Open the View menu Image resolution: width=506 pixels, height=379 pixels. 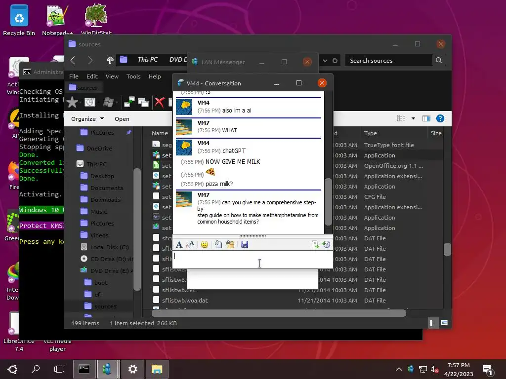click(x=112, y=76)
